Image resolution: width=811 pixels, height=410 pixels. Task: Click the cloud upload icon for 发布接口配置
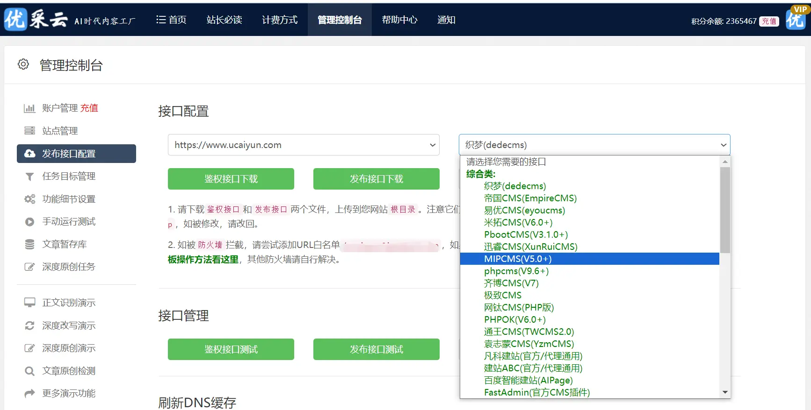[x=29, y=154]
